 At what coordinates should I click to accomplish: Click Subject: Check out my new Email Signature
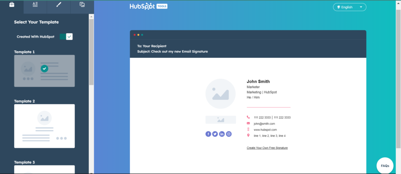point(172,51)
